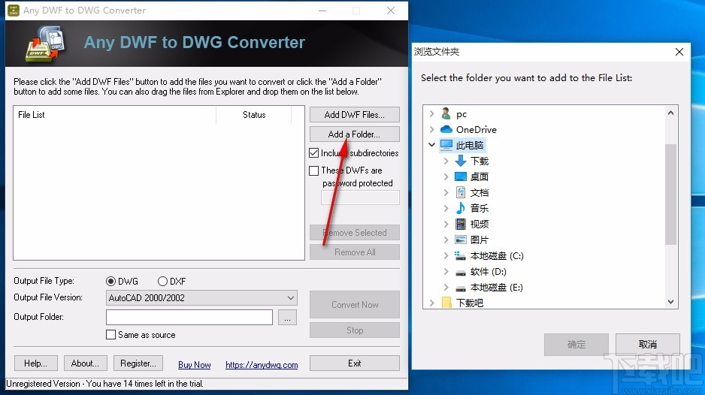Open the Buy Now link
The width and height of the screenshot is (705, 395).
[x=194, y=365]
